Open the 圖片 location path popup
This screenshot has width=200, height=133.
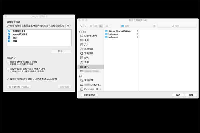(x=138, y=26)
